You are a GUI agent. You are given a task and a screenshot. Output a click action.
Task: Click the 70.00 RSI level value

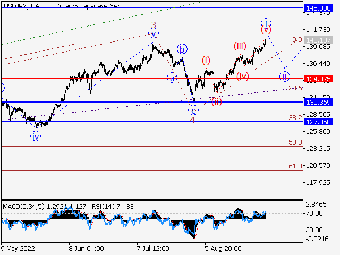pos(314,214)
